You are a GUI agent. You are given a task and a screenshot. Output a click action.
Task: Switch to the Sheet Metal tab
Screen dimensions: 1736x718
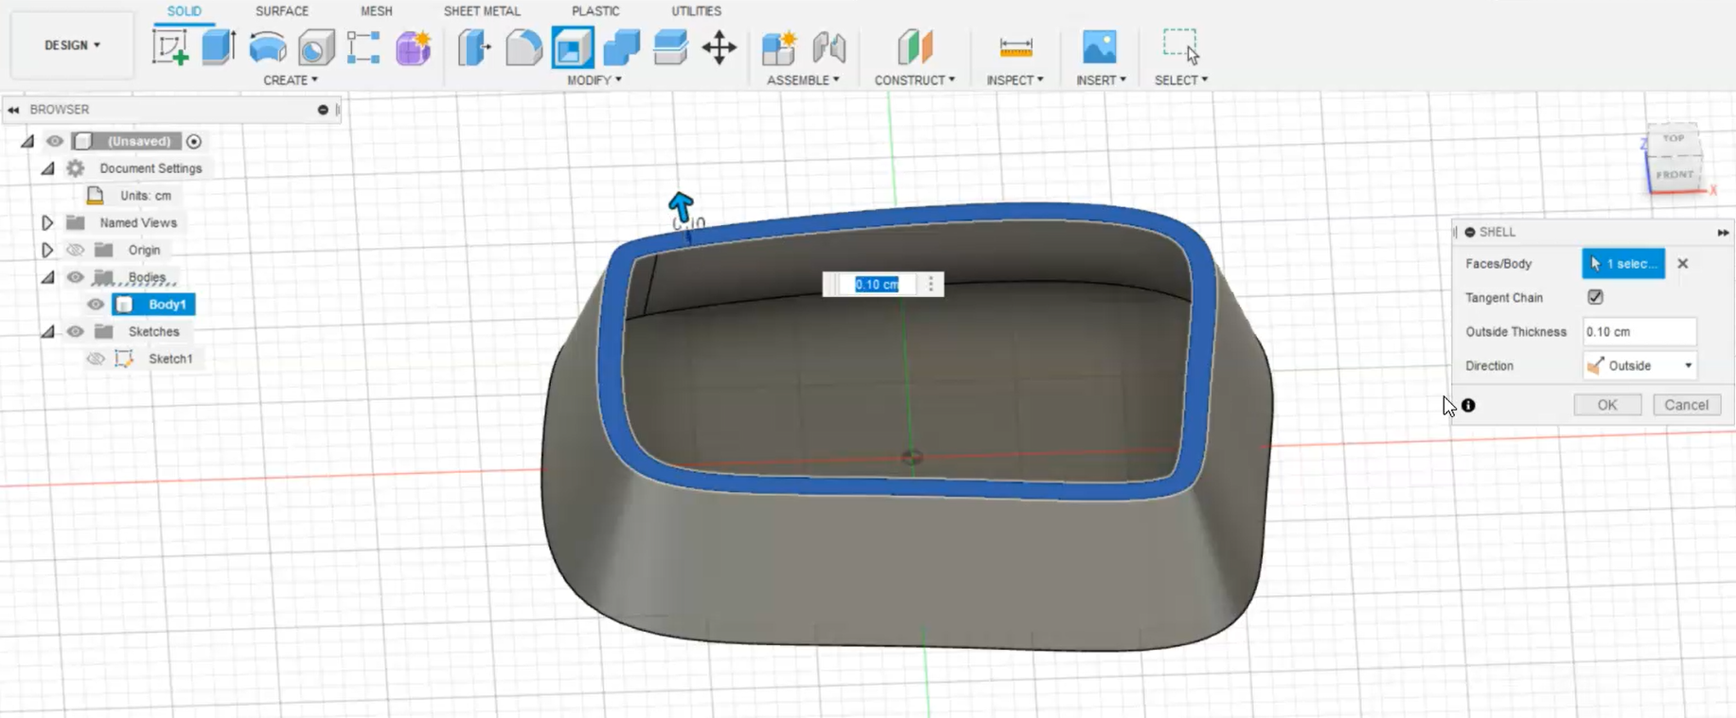[x=482, y=11]
